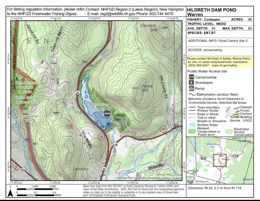Click the Conservation or Public land swatch
The height and width of the screenshot is (201, 260).
192,132
